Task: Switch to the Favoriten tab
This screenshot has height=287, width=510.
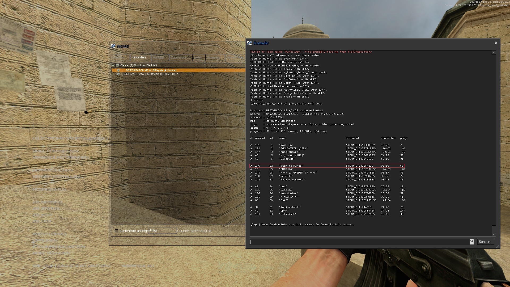Action: tap(139, 57)
